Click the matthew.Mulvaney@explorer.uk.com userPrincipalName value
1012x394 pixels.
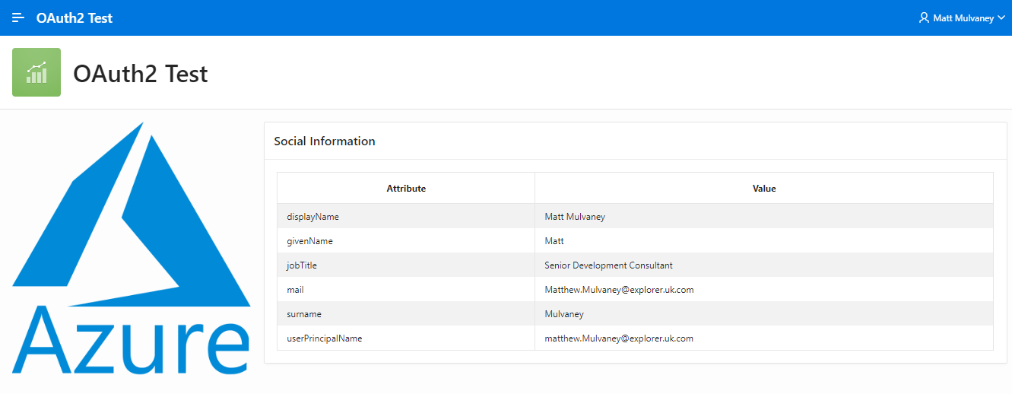click(619, 338)
